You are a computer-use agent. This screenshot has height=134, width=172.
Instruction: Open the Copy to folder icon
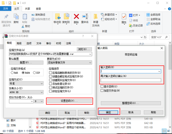(66, 16)
